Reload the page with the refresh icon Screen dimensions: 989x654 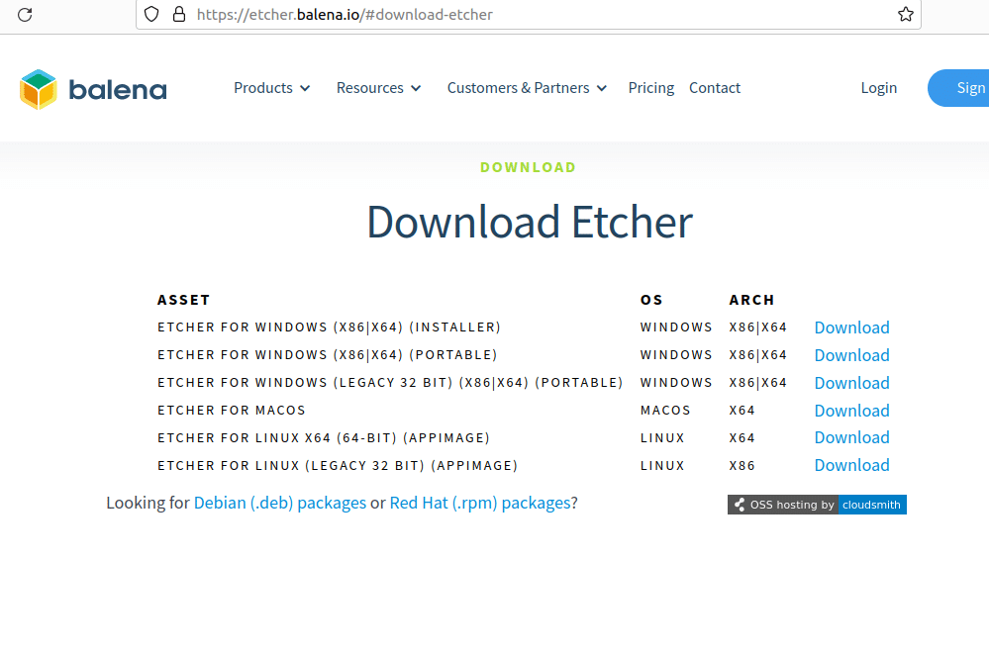[x=25, y=15]
